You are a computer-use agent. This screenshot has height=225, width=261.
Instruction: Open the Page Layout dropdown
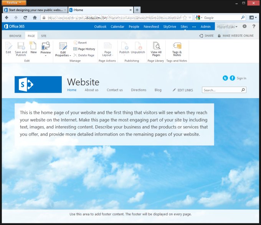click(107, 50)
